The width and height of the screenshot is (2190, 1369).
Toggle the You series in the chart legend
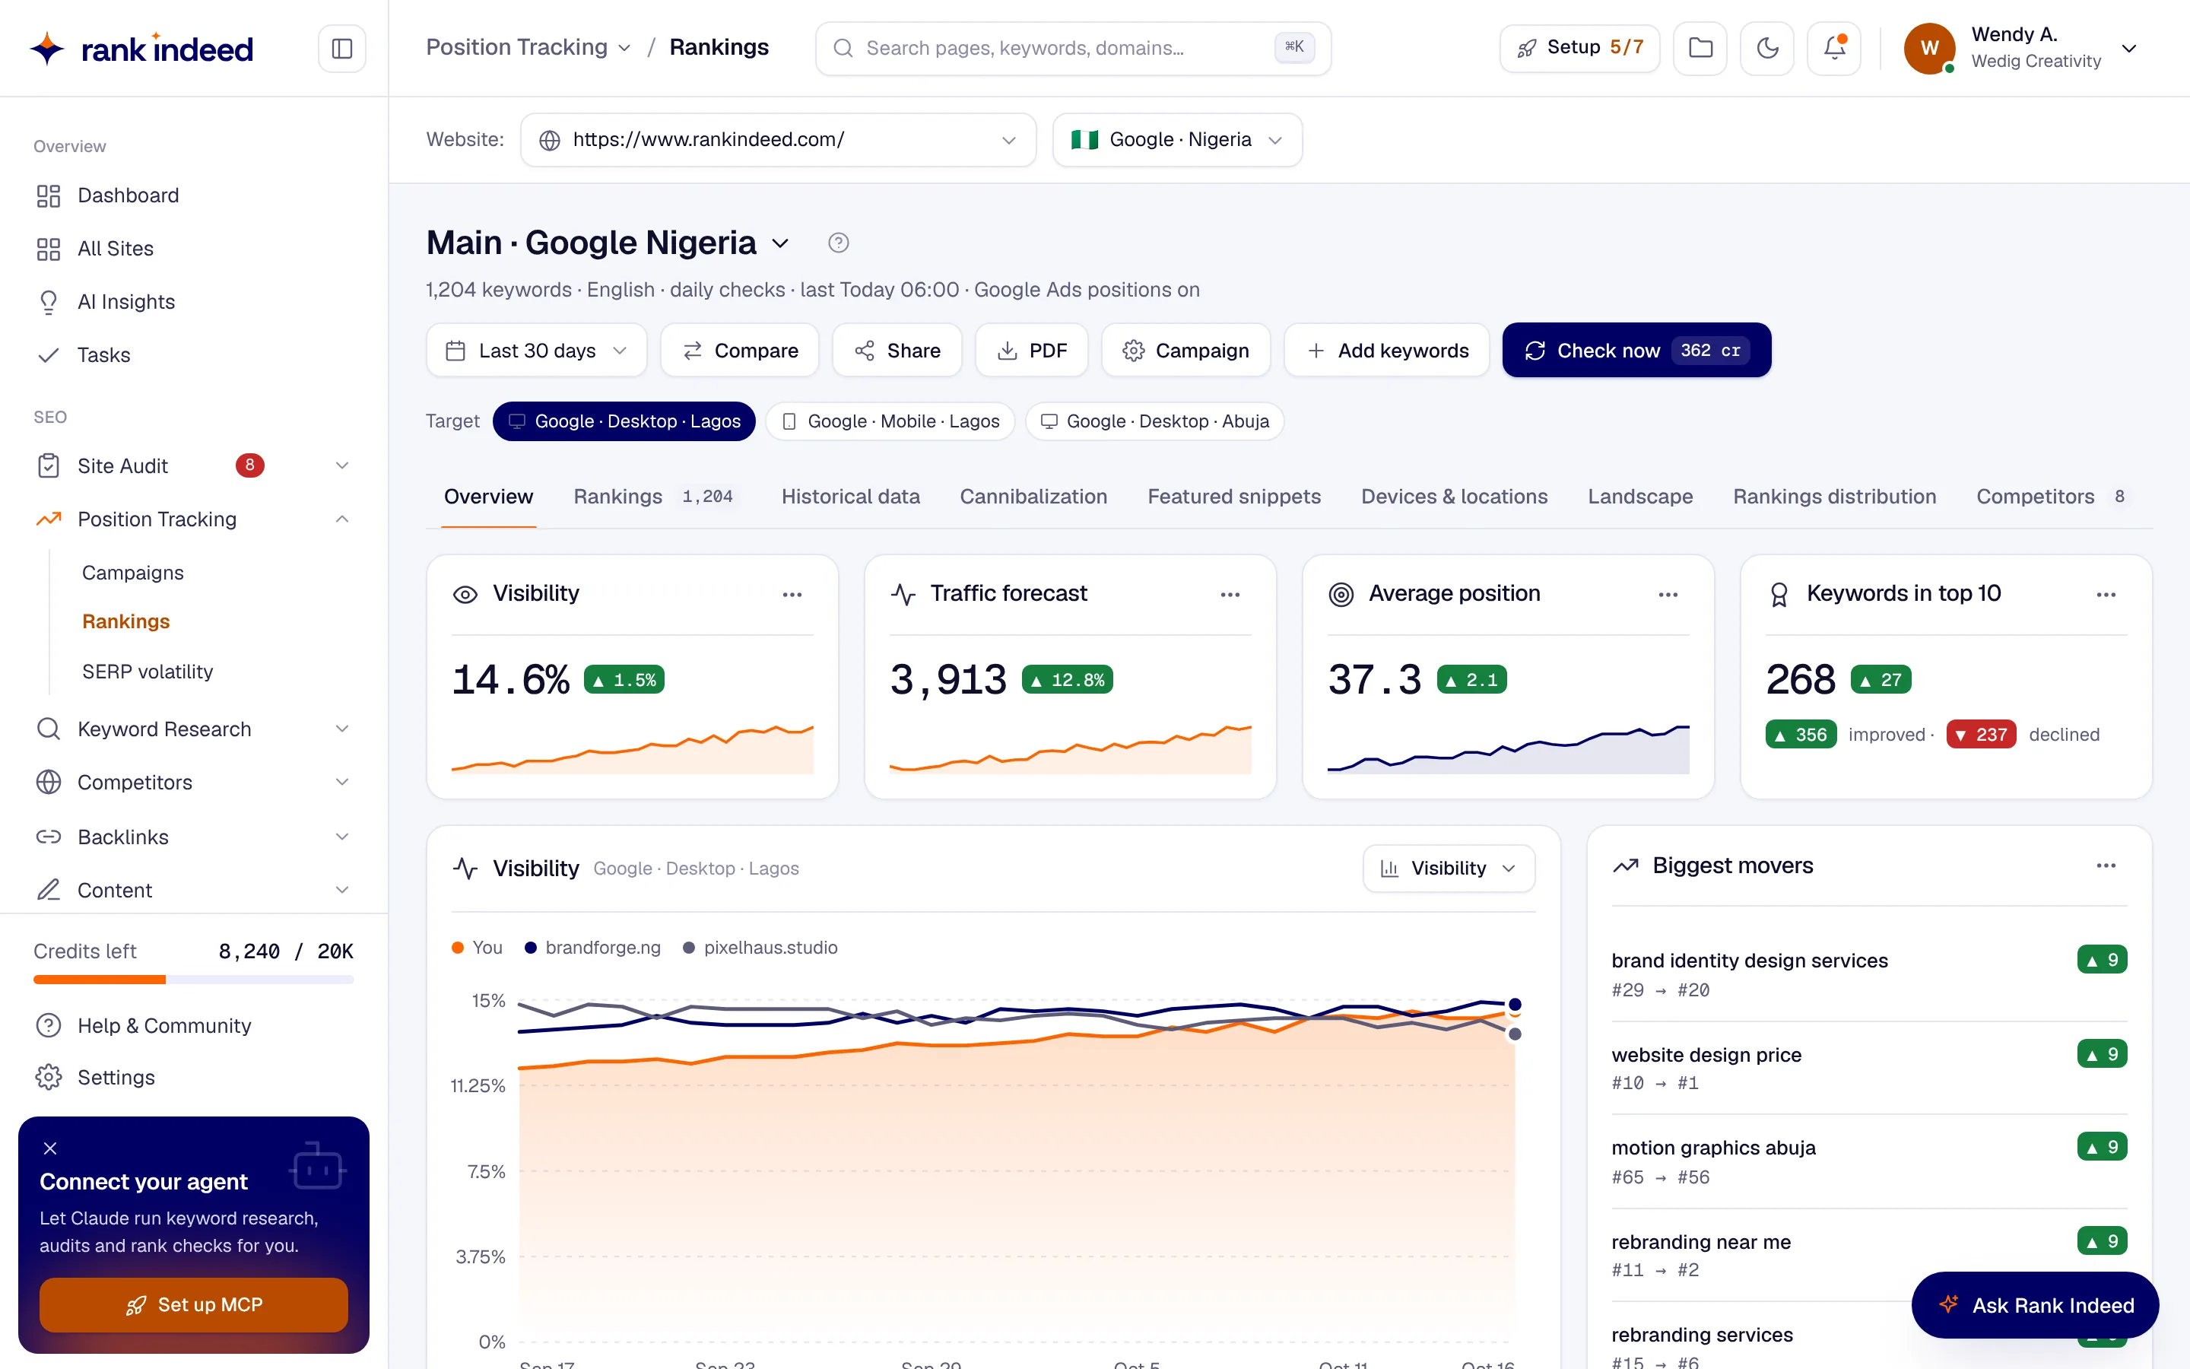click(477, 947)
